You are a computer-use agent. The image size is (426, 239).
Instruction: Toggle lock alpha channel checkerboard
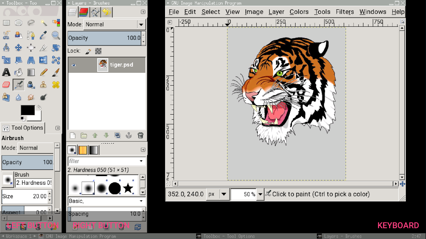(98, 51)
